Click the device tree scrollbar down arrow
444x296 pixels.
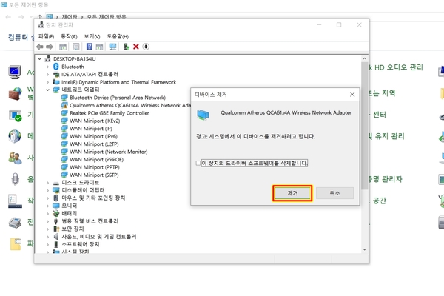(x=364, y=249)
